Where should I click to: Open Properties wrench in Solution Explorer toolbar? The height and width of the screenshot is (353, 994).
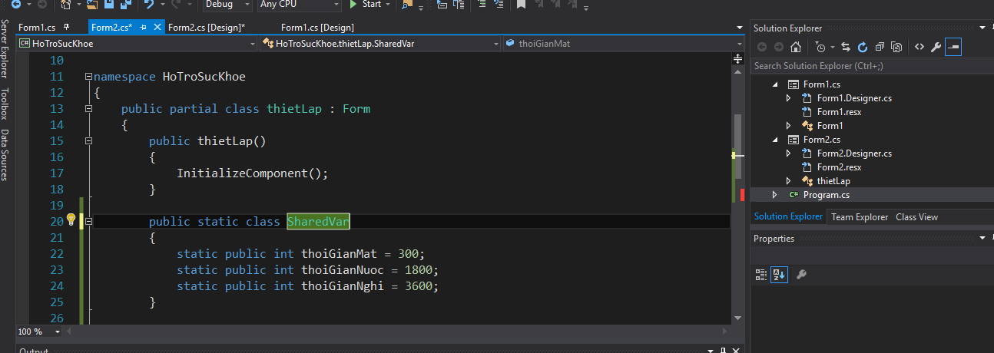click(x=936, y=47)
